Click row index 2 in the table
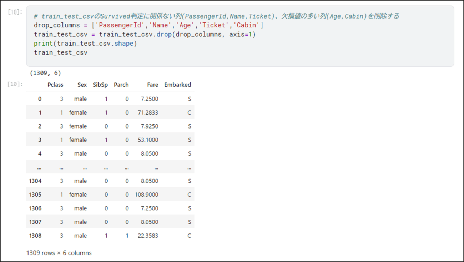The width and height of the screenshot is (464, 262). pyautogui.click(x=40, y=126)
